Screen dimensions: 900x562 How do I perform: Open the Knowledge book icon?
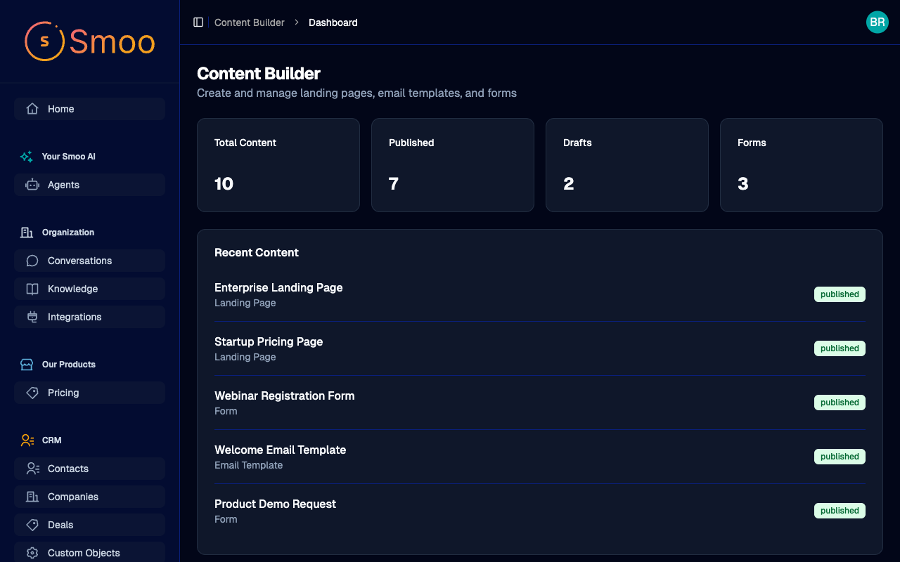tap(31, 289)
